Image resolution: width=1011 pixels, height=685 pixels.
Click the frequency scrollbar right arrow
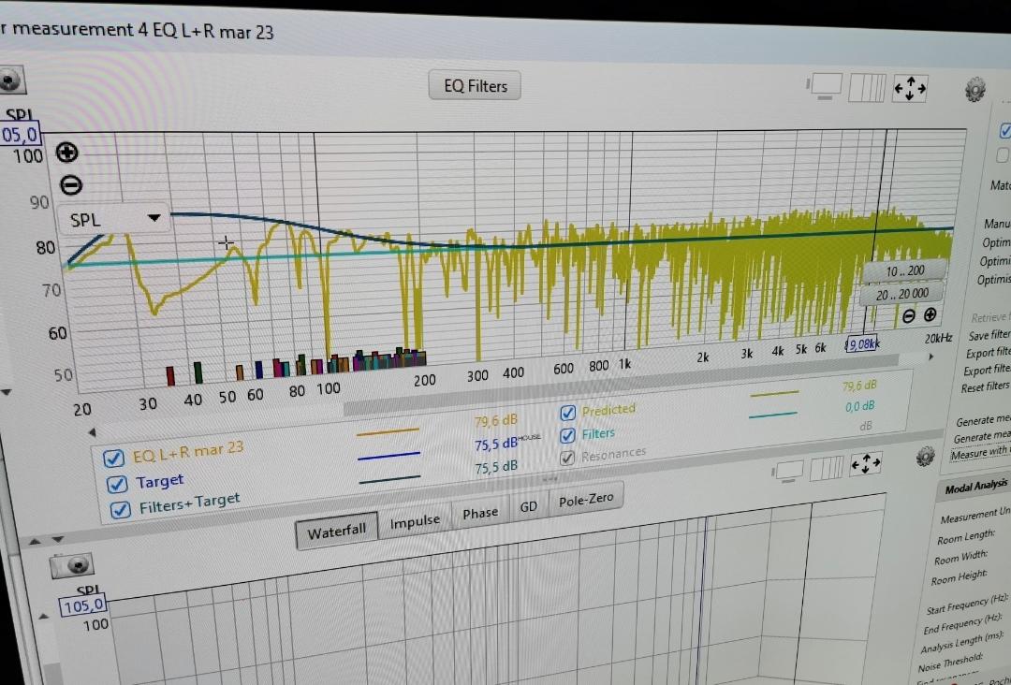click(930, 357)
